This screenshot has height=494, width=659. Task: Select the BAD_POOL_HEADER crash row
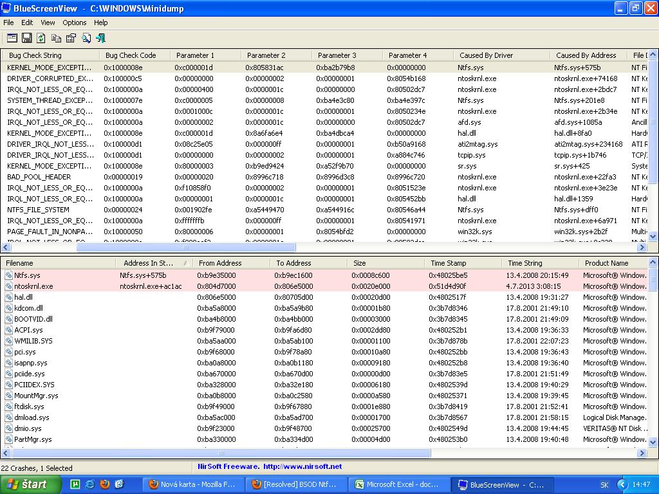point(39,177)
